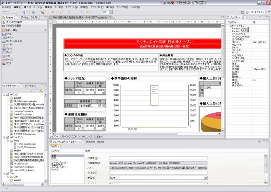
Task: Click the report editor horizontal scrollbar
Action: coord(116,134)
